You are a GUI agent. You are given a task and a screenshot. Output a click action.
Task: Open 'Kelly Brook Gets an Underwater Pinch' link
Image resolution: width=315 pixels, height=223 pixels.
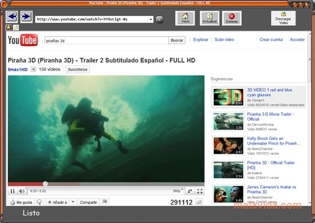[x=273, y=141]
